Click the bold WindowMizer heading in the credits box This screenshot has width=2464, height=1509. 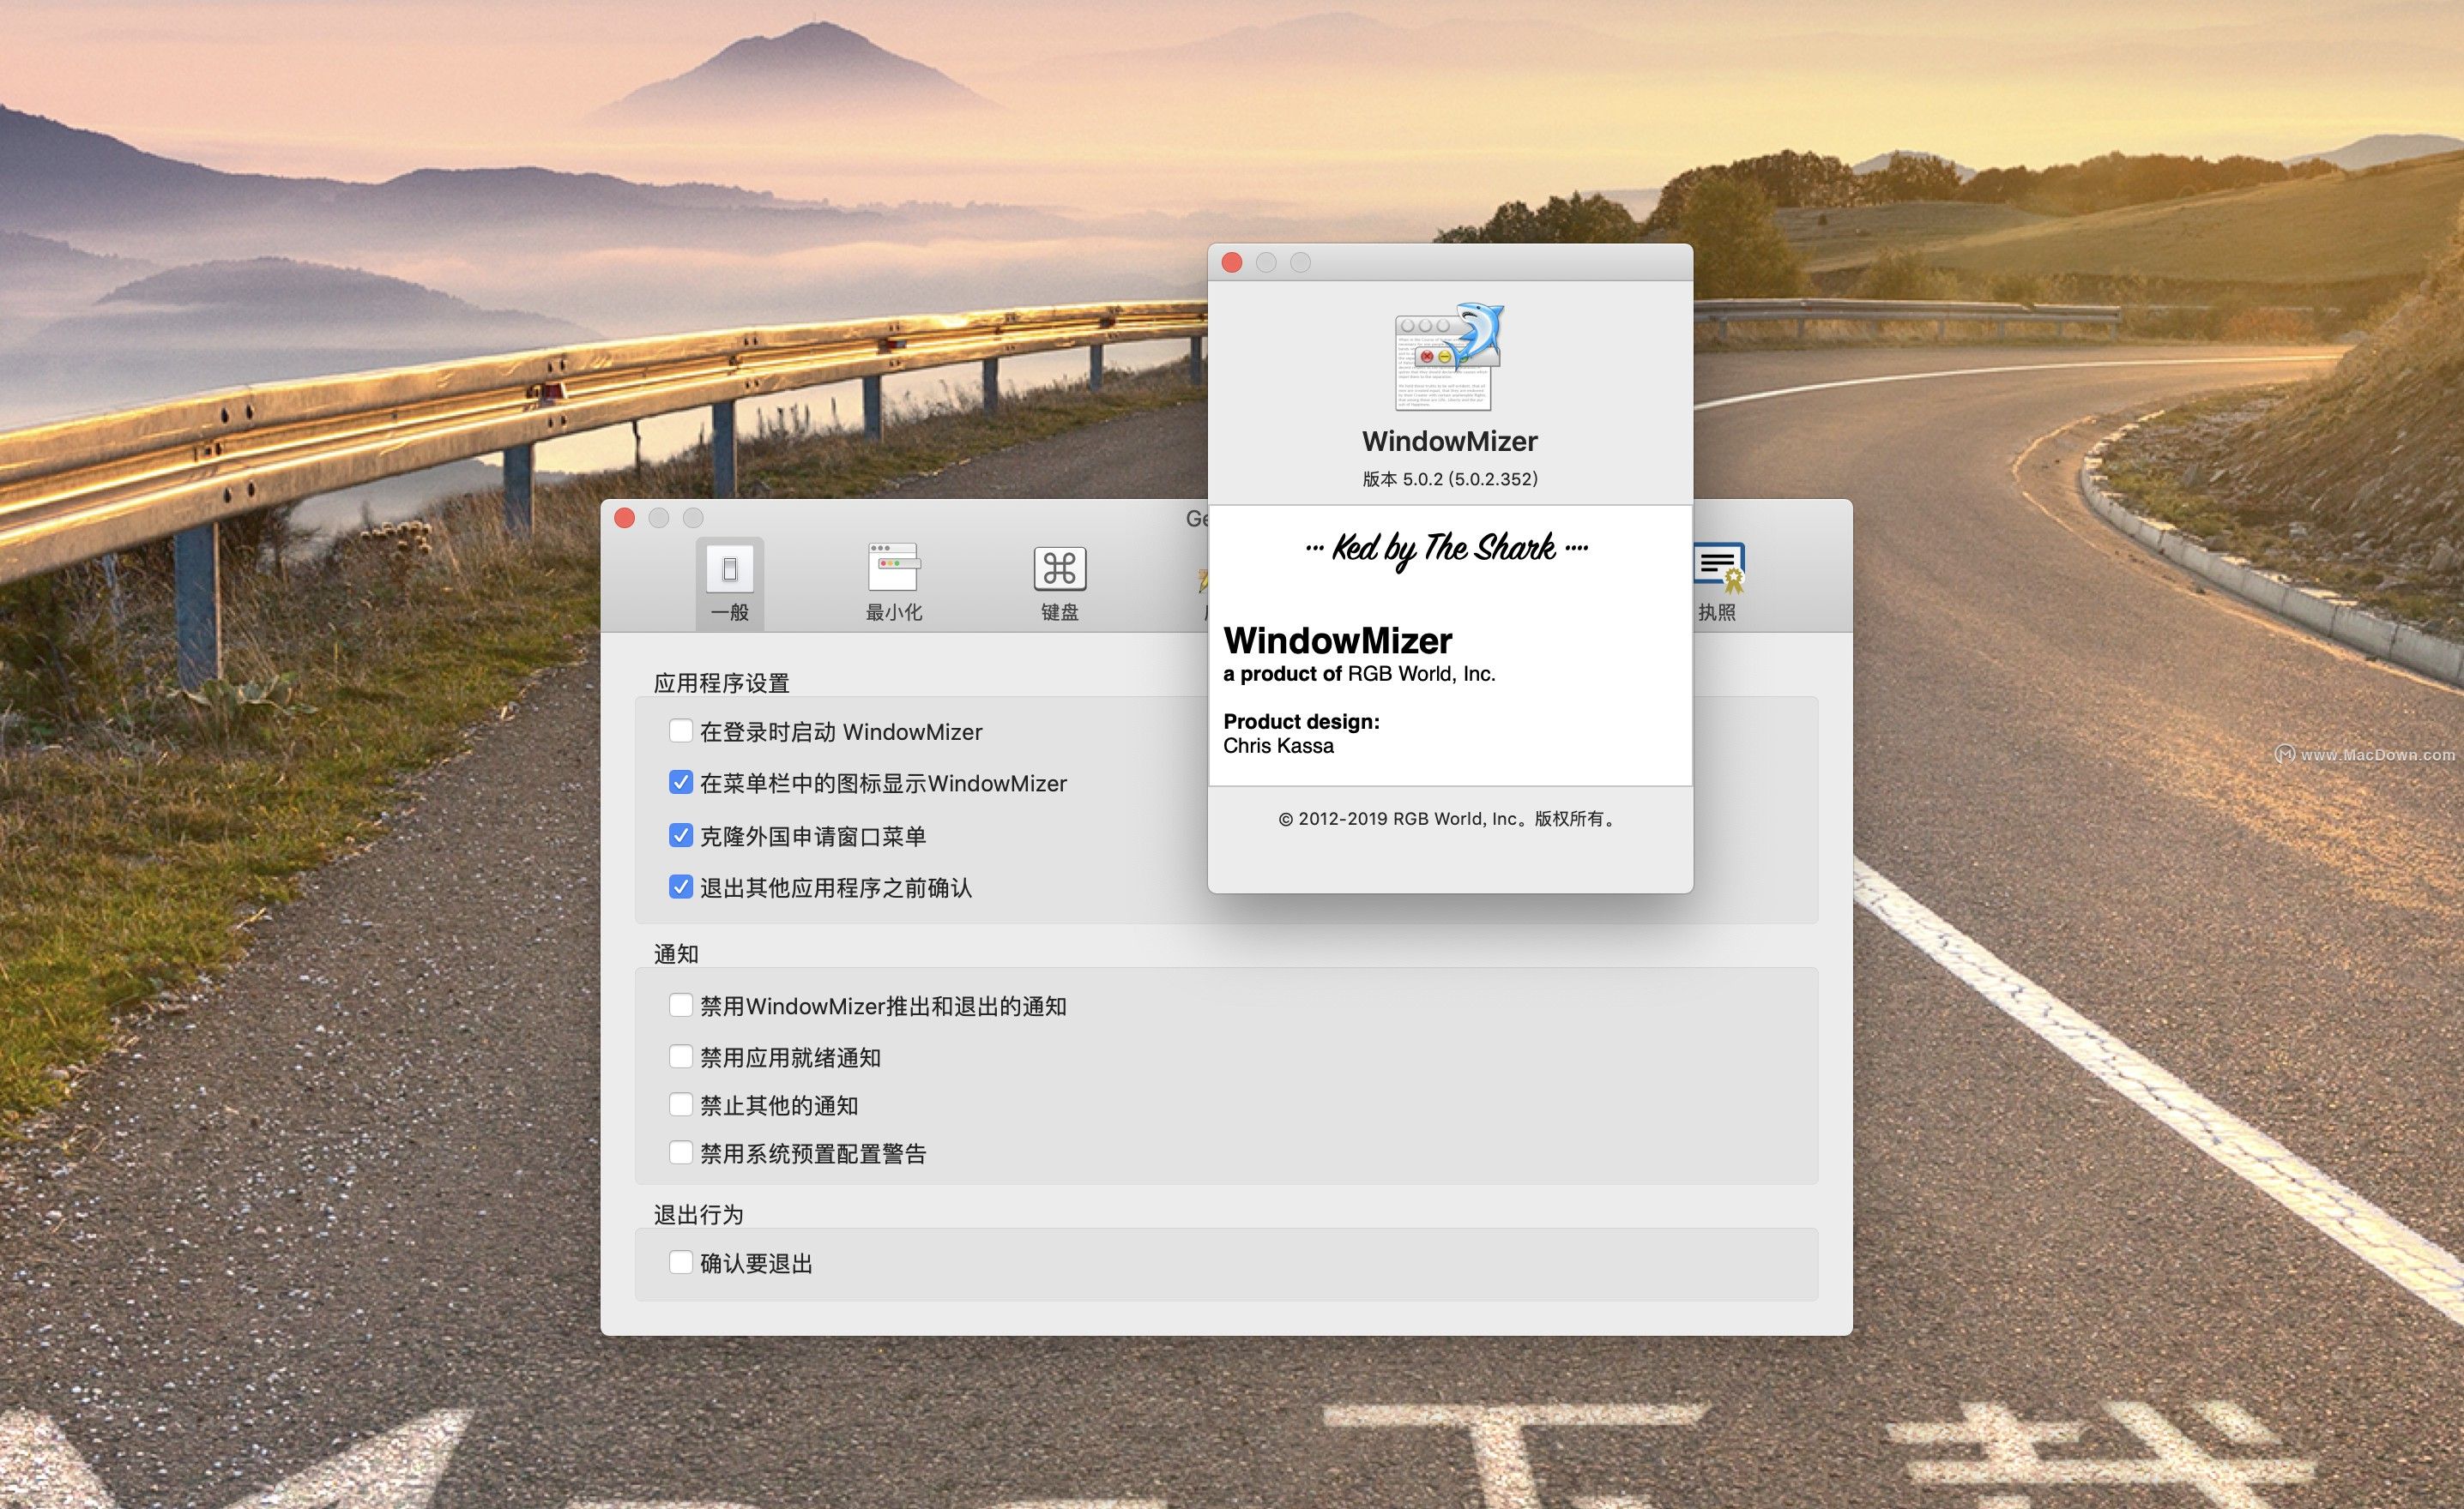pyautogui.click(x=1338, y=640)
